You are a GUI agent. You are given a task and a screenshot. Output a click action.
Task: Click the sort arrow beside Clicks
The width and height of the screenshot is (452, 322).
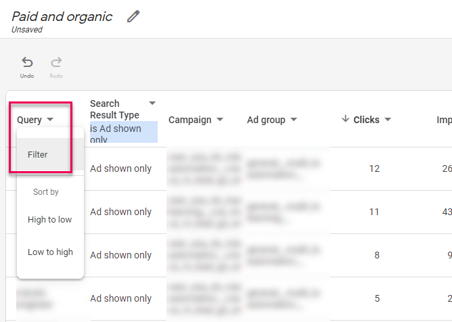coord(345,119)
